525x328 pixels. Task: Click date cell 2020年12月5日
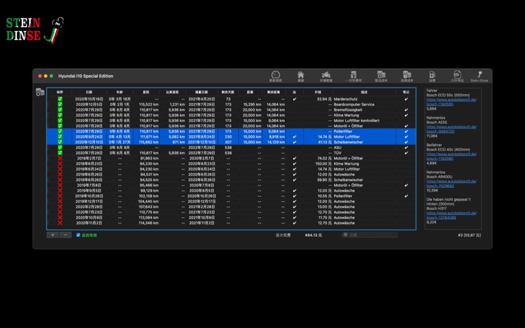click(89, 104)
